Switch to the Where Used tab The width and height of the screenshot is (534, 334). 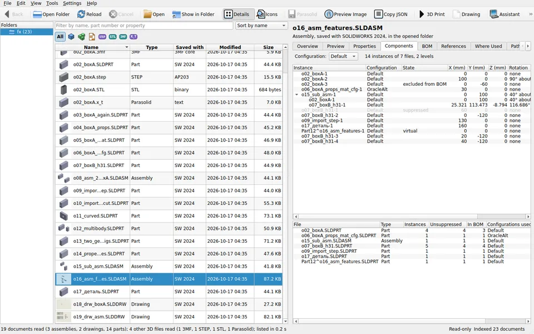point(488,46)
